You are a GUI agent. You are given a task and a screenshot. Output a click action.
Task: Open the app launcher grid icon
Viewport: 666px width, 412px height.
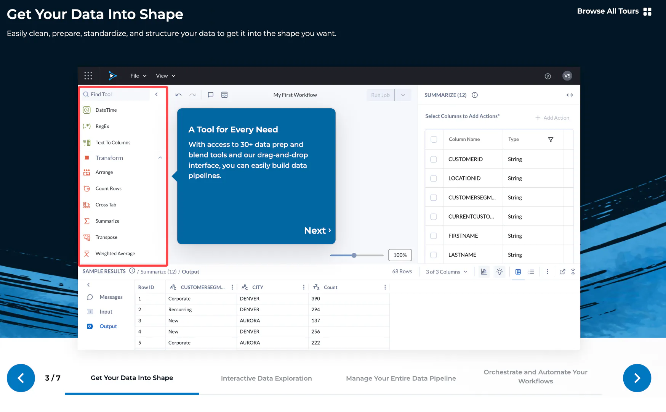pos(88,76)
